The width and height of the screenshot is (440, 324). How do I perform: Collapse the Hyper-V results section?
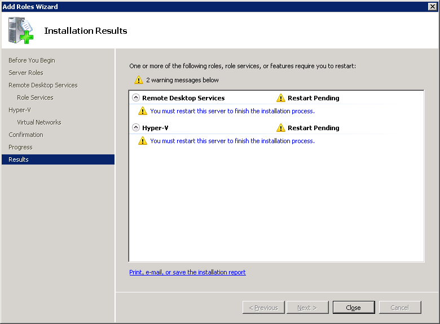[x=135, y=127]
